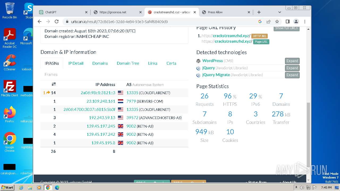Click the Netherlands flag beside 23.109.248.161
The width and height of the screenshot is (340, 191).
point(121,101)
